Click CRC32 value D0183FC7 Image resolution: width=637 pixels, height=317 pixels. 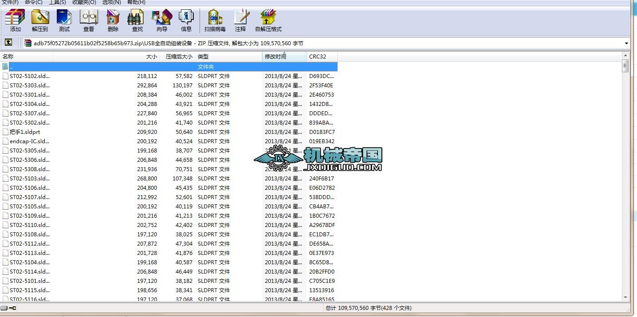(x=322, y=132)
